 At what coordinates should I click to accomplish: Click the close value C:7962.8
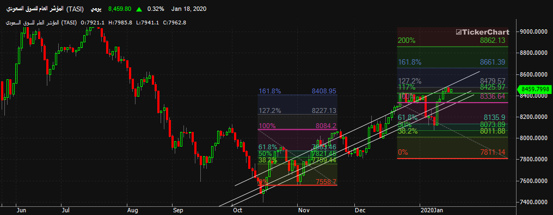[175, 22]
